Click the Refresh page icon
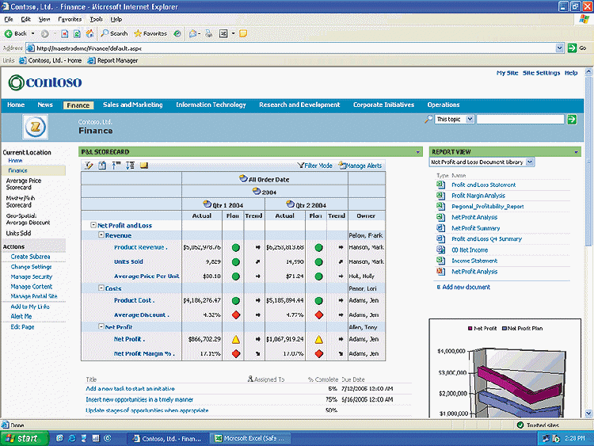Viewport: 594px width, 446px height. point(77,34)
